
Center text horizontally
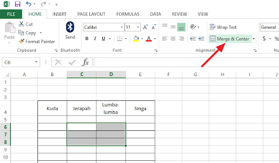173,39
